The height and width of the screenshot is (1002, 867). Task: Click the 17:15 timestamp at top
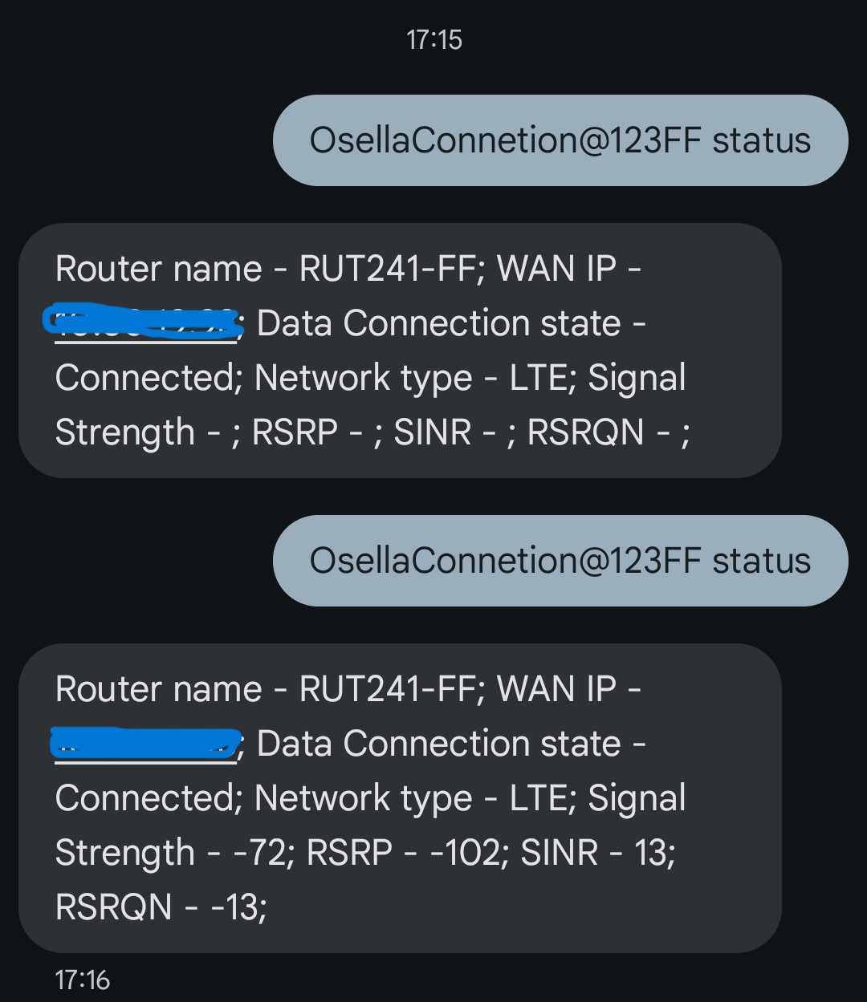pyautogui.click(x=433, y=40)
